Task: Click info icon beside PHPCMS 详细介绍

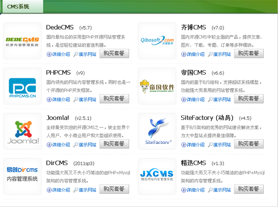Action: pyautogui.click(x=49, y=99)
